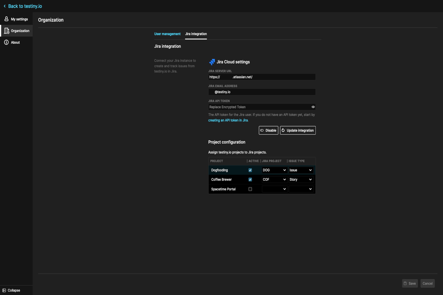Open creating an API token in Jira
The image size is (443, 295).
click(x=228, y=120)
